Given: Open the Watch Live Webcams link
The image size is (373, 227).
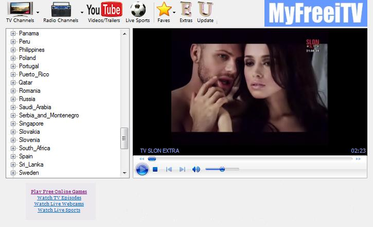Looking at the screenshot, I should [x=59, y=204].
